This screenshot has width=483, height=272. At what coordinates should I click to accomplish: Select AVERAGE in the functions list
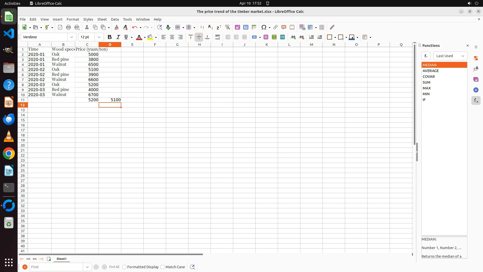tap(431, 71)
